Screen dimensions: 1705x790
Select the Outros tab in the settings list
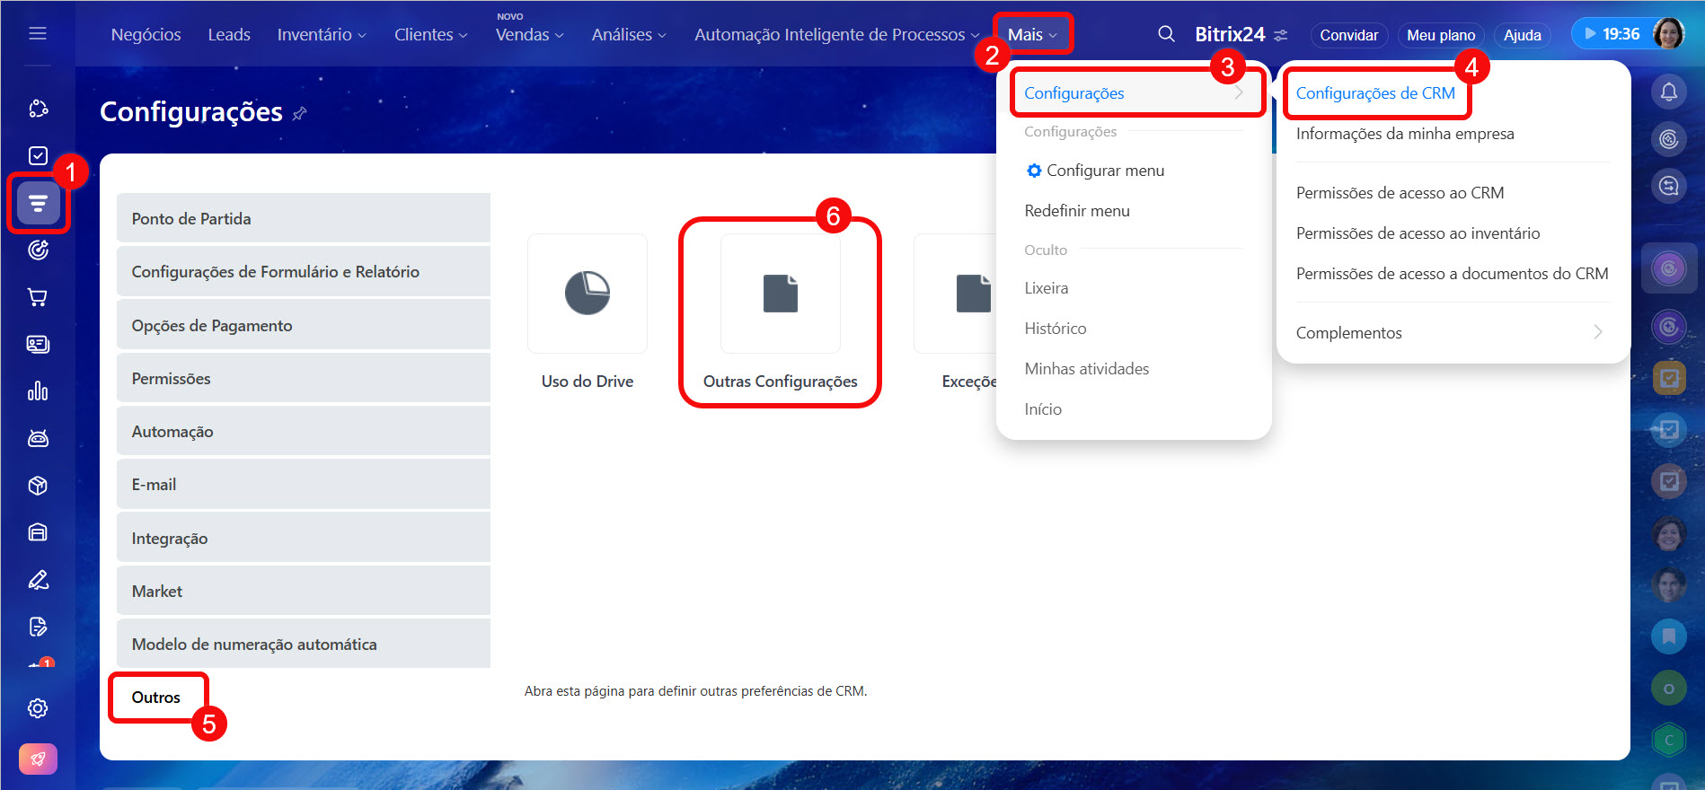point(156,698)
